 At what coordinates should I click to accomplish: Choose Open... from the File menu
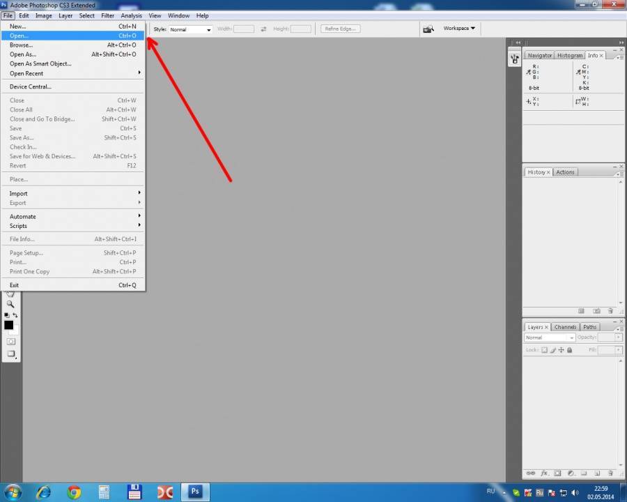click(x=20, y=36)
